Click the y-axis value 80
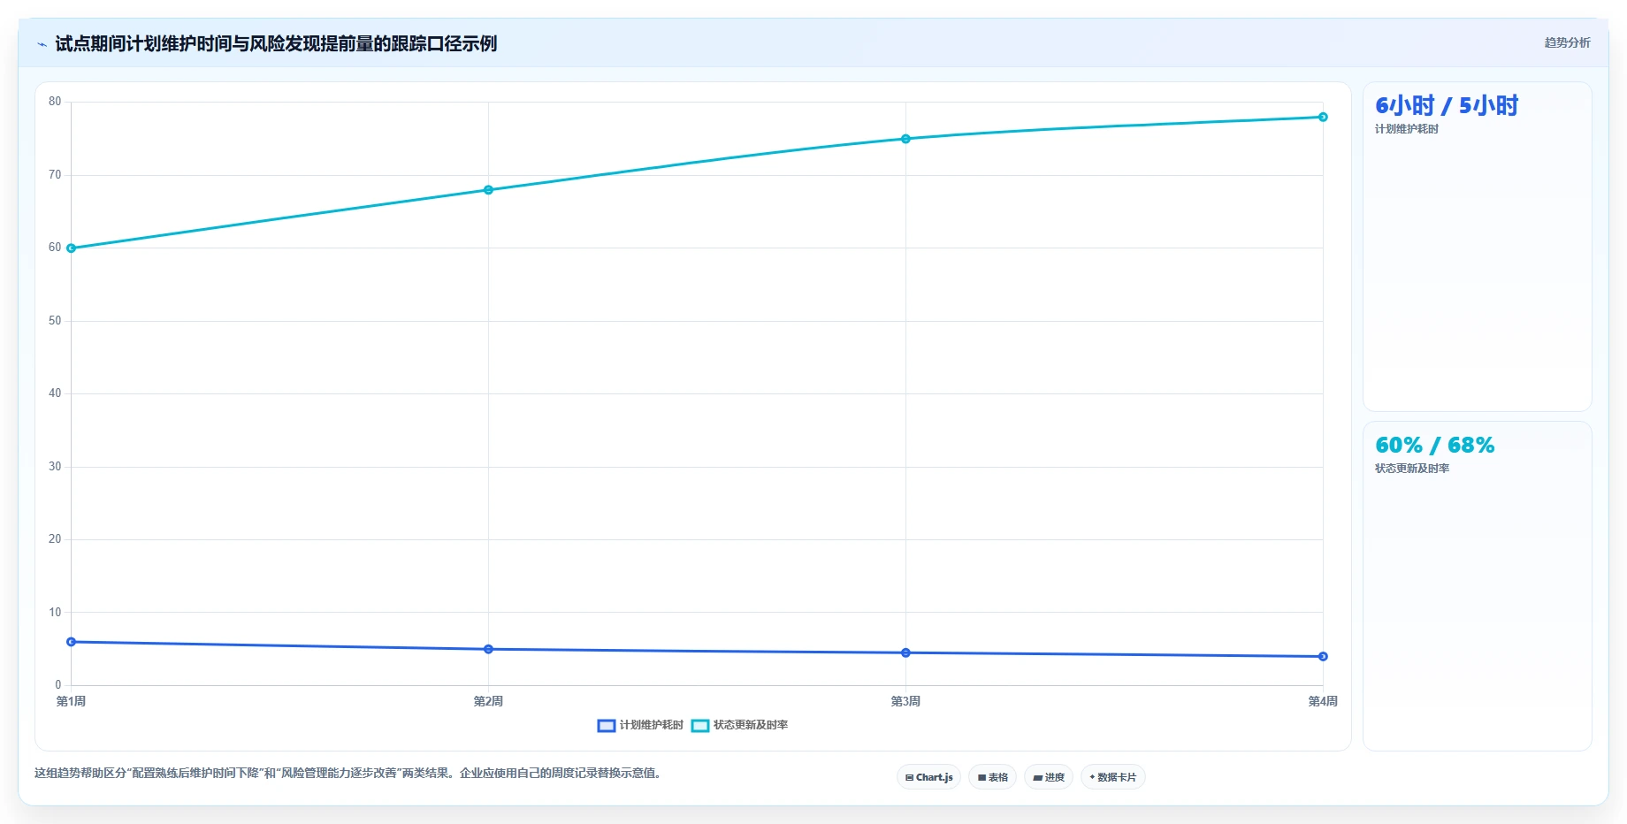Image resolution: width=1627 pixels, height=824 pixels. [x=55, y=102]
